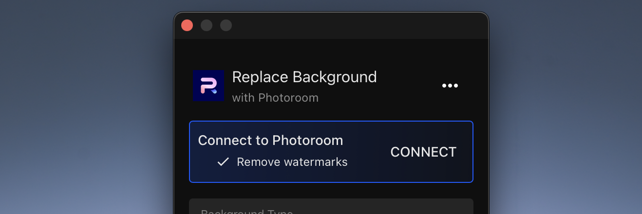Open the Background Type field
The height and width of the screenshot is (214, 642).
[331, 206]
